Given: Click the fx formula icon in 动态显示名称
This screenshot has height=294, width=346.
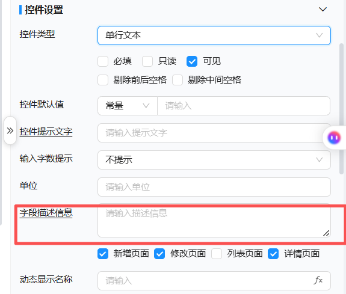Looking at the screenshot, I should point(318,280).
